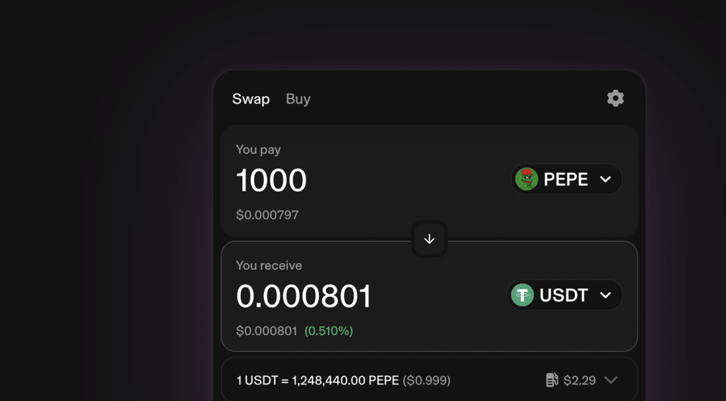The image size is (726, 401).
Task: Click the green USDT Tether logo
Action: pos(523,295)
